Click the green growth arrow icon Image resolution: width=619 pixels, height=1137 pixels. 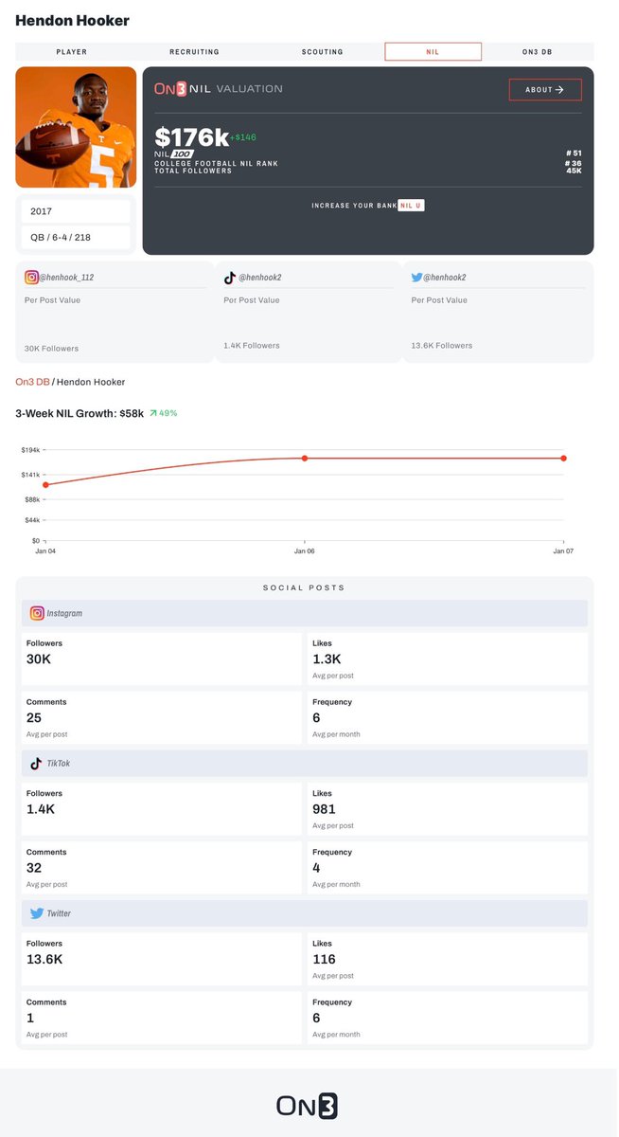153,413
